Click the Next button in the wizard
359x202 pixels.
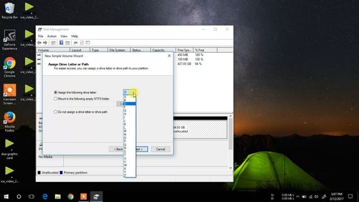click(x=142, y=149)
